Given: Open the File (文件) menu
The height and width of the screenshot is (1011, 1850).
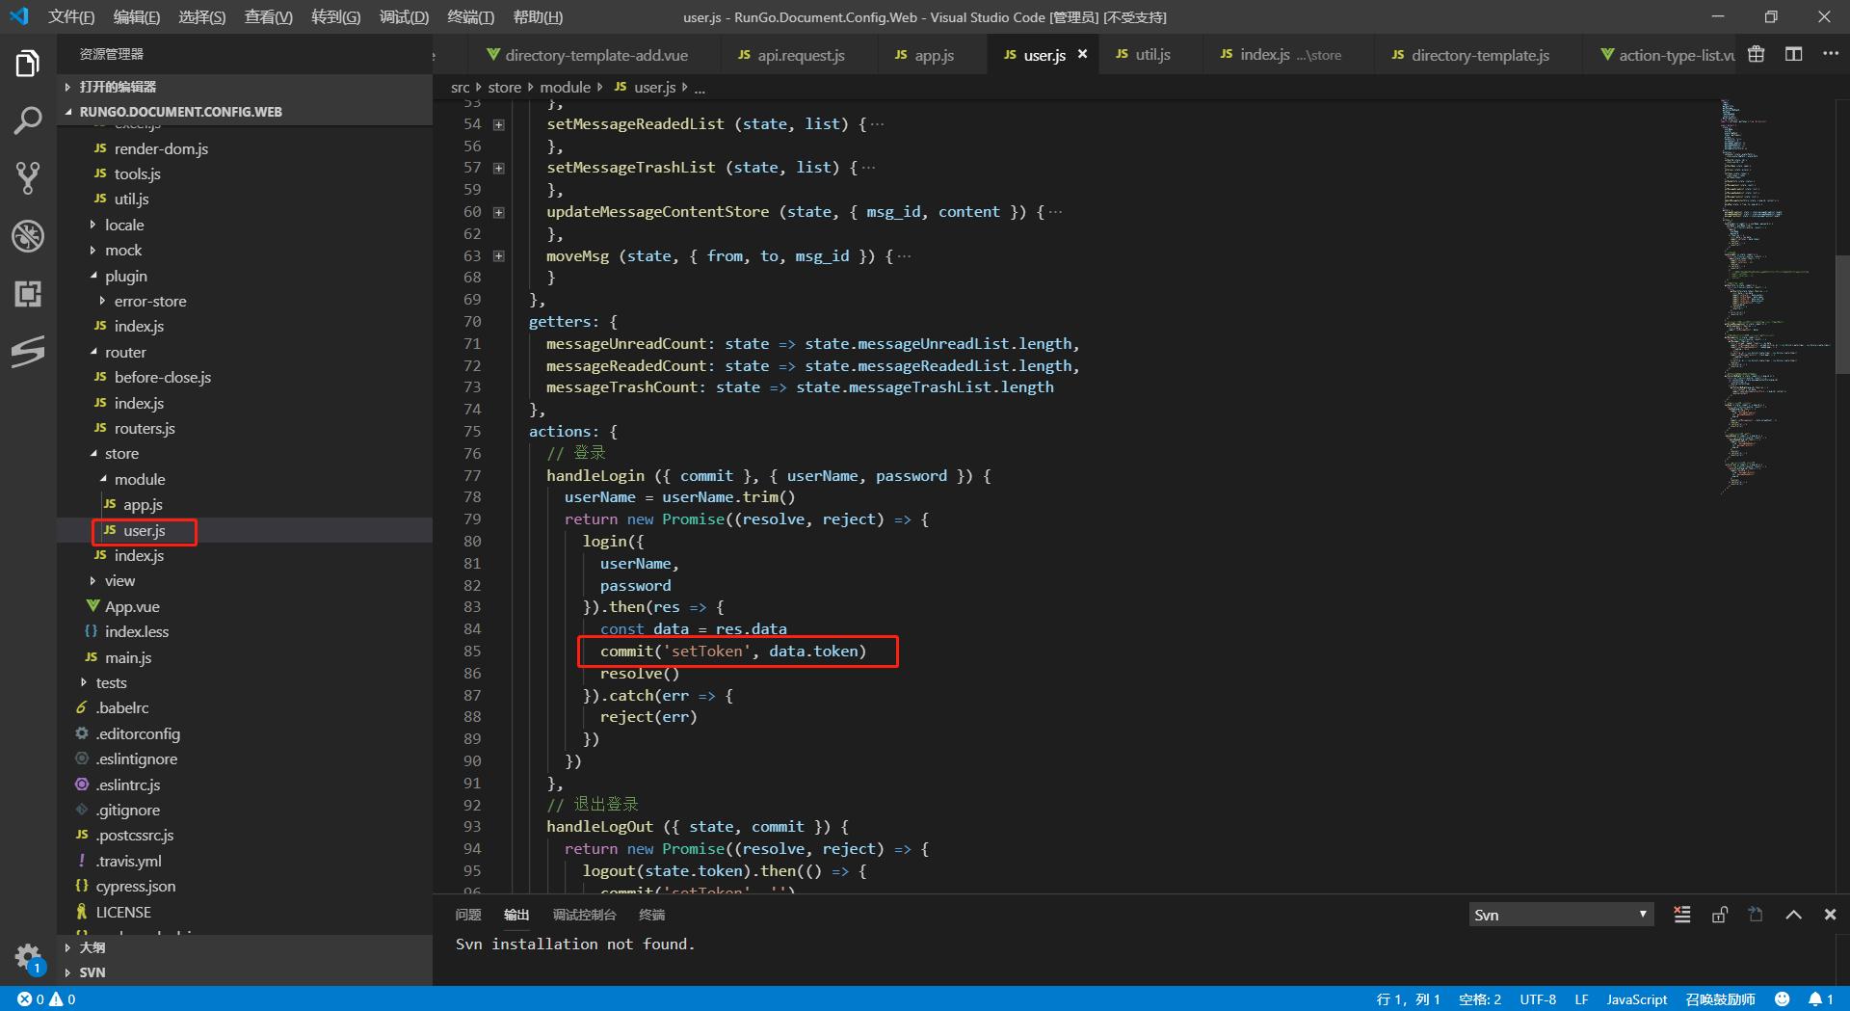Looking at the screenshot, I should click(71, 17).
